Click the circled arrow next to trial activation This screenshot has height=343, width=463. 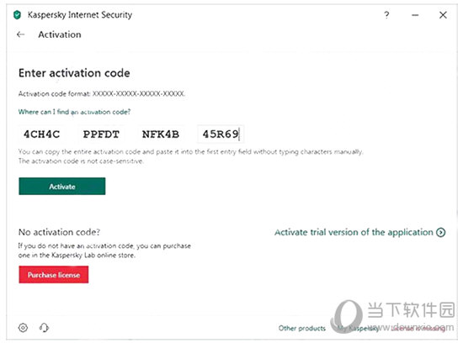441,232
